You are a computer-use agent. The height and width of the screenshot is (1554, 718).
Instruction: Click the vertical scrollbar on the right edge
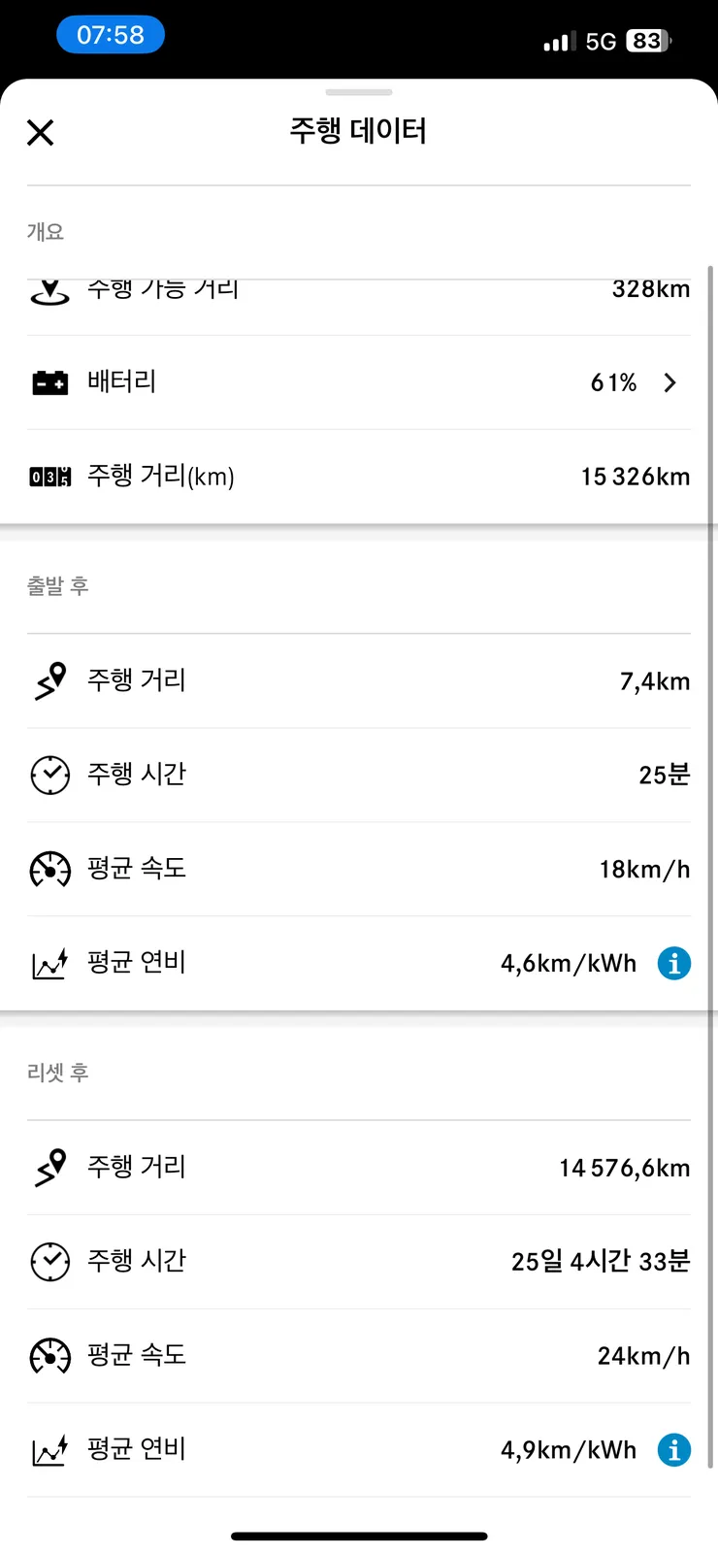[711, 864]
